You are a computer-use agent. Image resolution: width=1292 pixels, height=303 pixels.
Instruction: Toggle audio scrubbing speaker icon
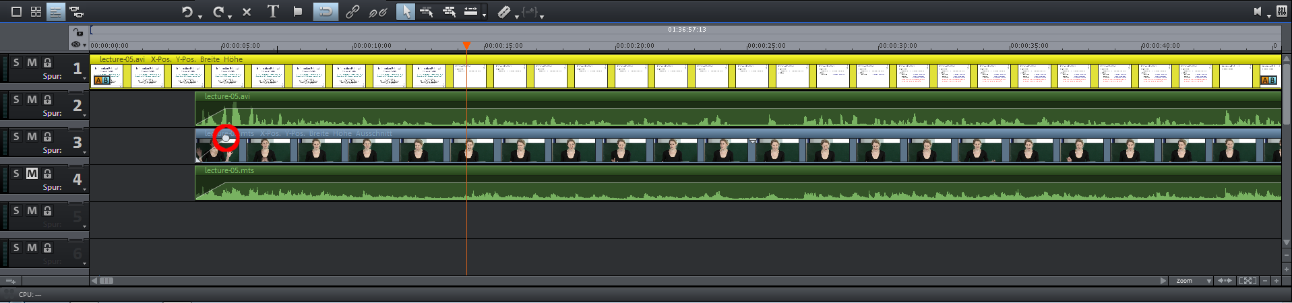[1258, 11]
